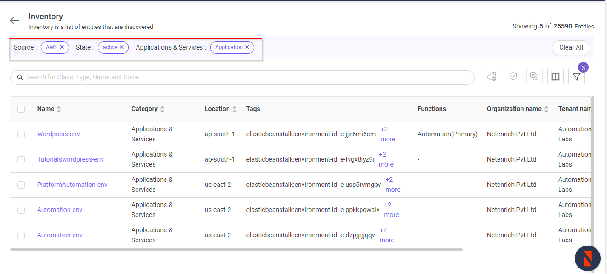This screenshot has height=274, width=607.
Task: Open the Tutorialswordpress-env entity link
Action: pos(70,159)
